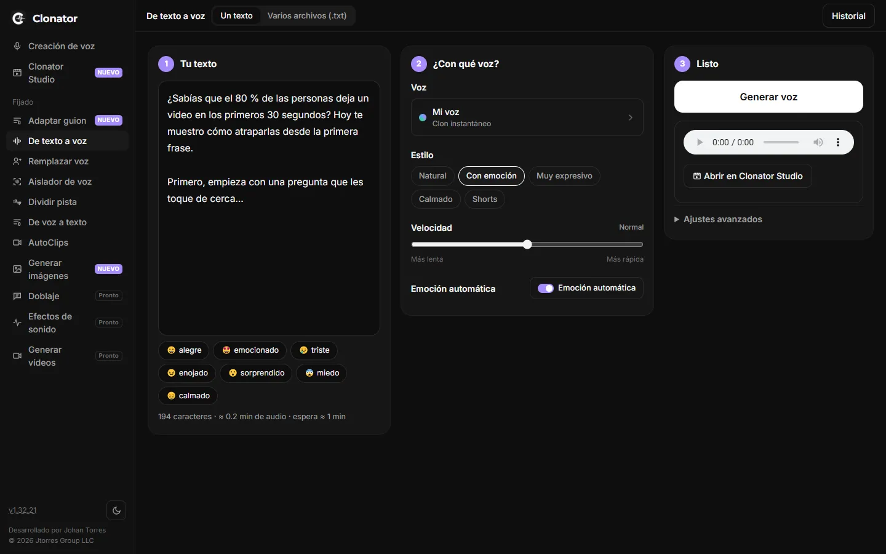Switch to Un texto tab
The height and width of the screenshot is (554, 886).
point(237,16)
